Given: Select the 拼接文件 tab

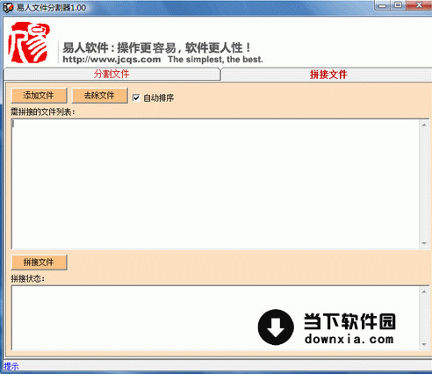Looking at the screenshot, I should click(328, 75).
